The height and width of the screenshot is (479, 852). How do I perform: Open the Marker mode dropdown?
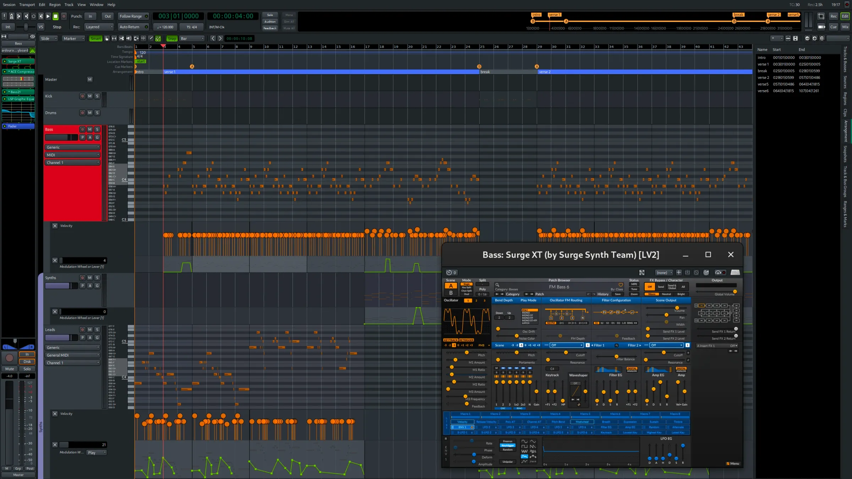(x=73, y=38)
